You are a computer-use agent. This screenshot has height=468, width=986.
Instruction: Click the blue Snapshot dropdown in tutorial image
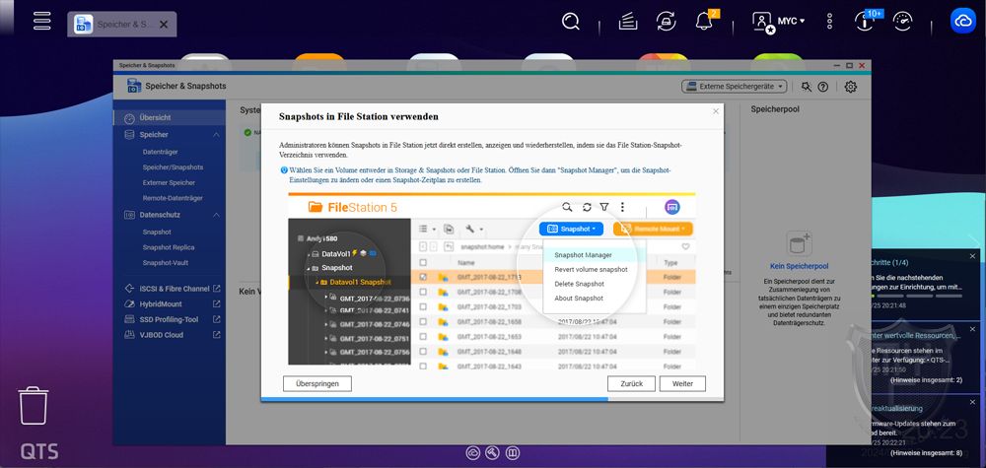pyautogui.click(x=571, y=229)
